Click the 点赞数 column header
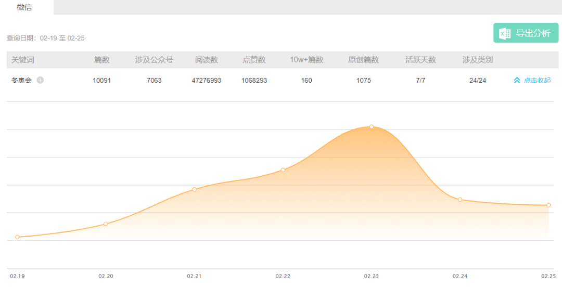Viewport: 562px width, 287px height. [254, 60]
